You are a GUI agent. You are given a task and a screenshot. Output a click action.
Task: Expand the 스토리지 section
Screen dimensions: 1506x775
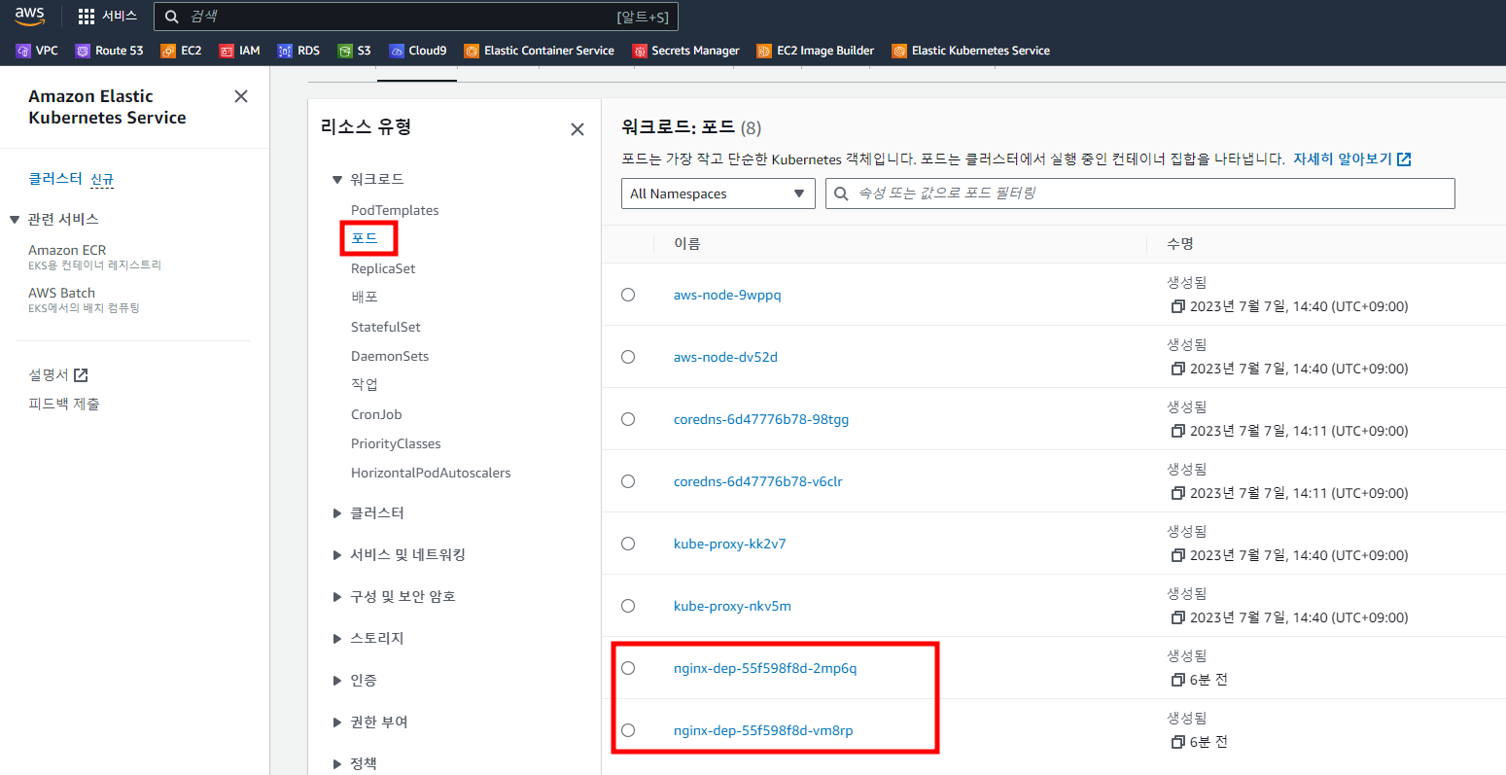(337, 639)
